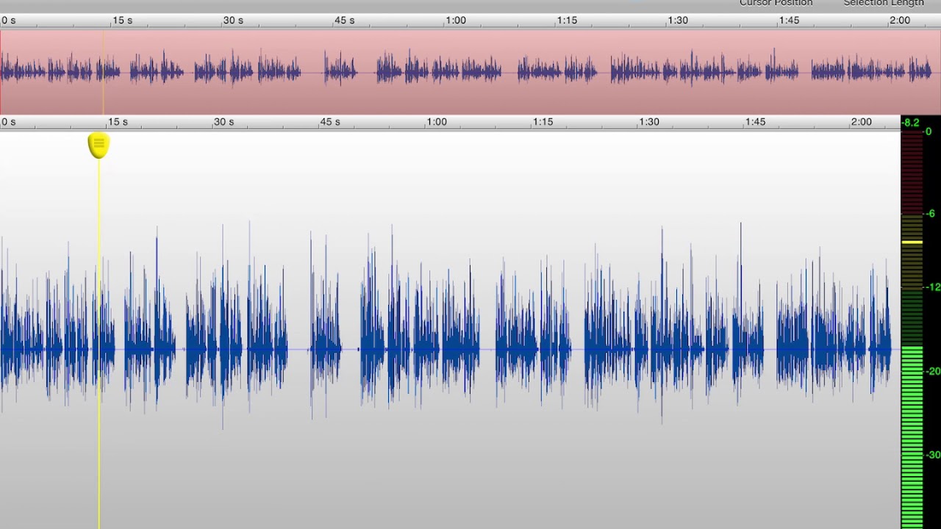
Task: Click the 1:00 mark on the main ruler
Action: (437, 122)
